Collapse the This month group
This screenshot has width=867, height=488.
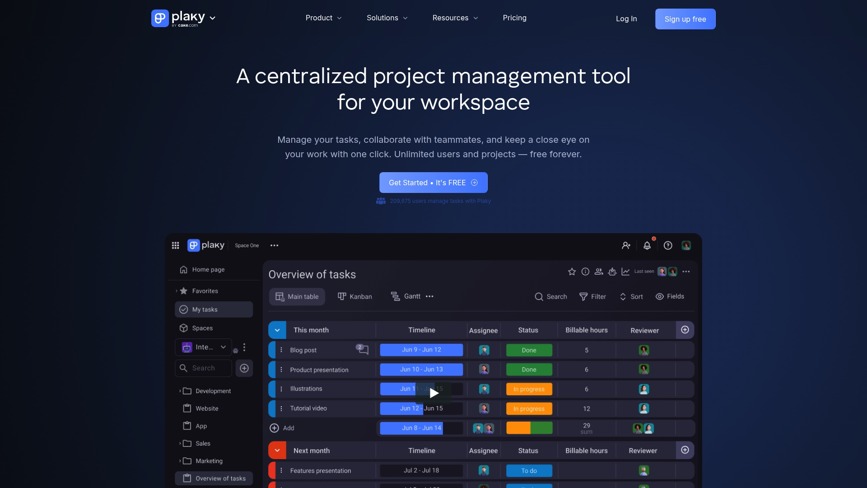pos(277,330)
